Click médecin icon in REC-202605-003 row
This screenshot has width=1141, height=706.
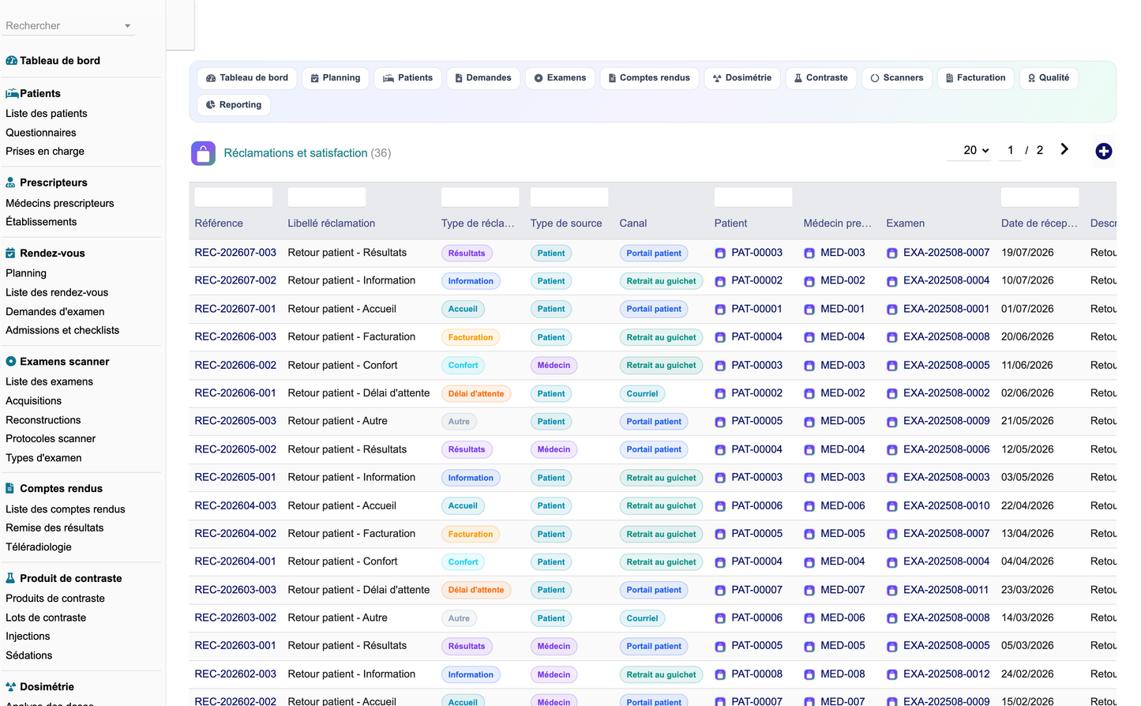coord(809,422)
